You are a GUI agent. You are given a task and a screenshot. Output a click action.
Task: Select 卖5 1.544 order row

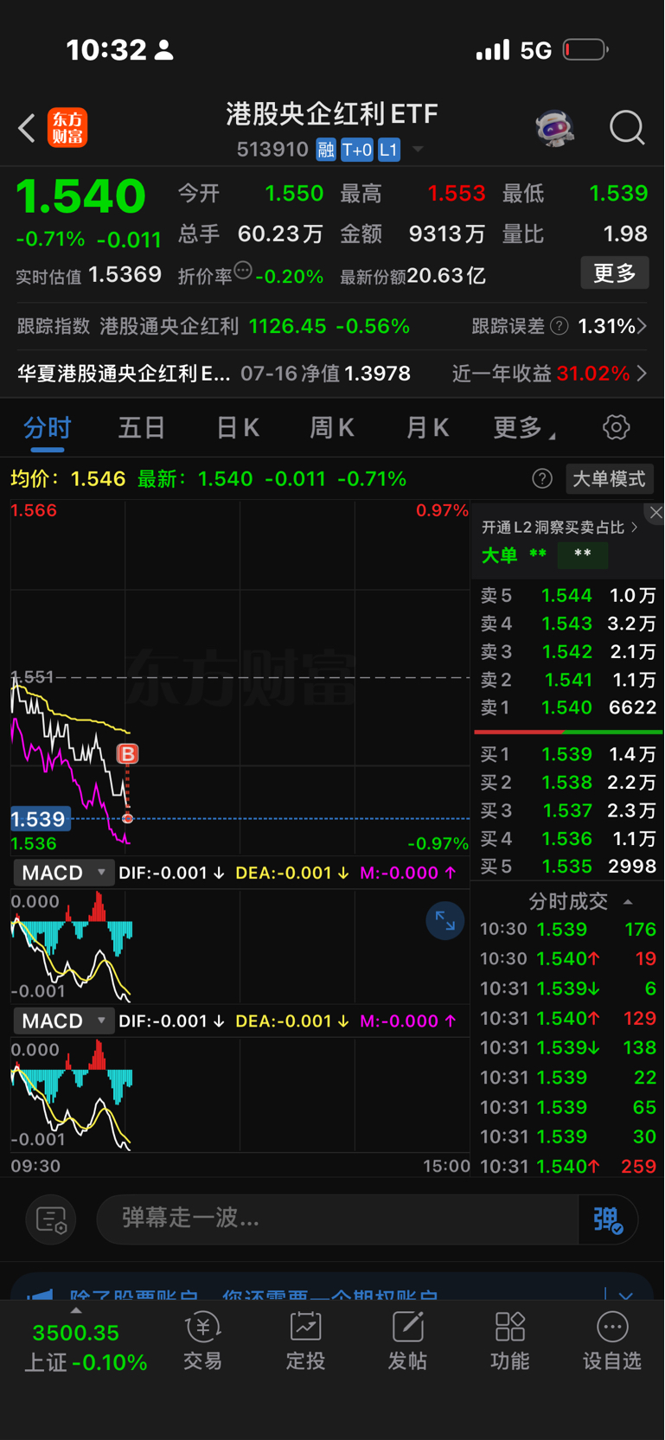tap(568, 595)
